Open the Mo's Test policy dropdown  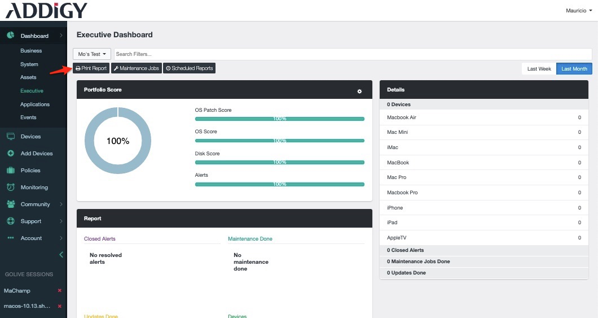[x=92, y=54]
